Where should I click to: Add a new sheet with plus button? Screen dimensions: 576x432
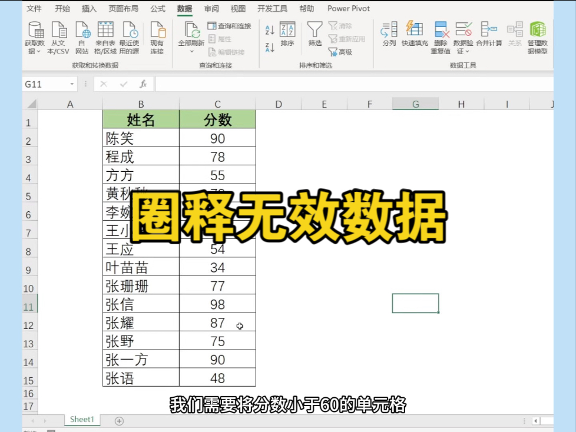pos(119,421)
